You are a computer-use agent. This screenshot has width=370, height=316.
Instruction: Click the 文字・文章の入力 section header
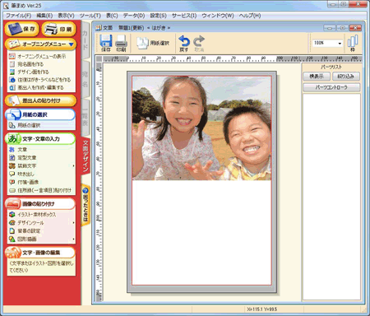tap(40, 139)
